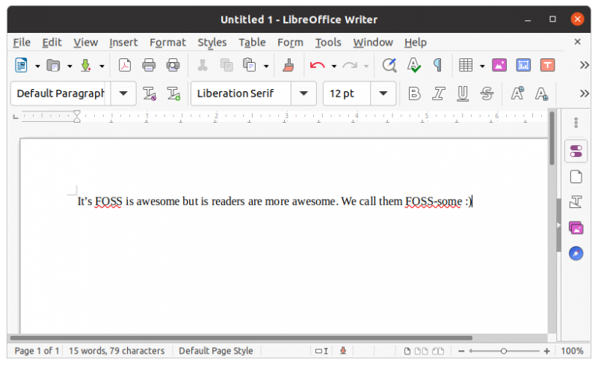Viewport: 598px width, 365px height.
Task: Click the Open folder icon
Action: tap(53, 66)
